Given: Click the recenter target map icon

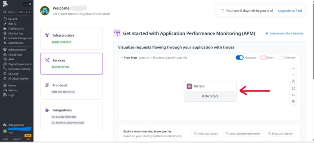Looking at the screenshot, I should point(293,101).
